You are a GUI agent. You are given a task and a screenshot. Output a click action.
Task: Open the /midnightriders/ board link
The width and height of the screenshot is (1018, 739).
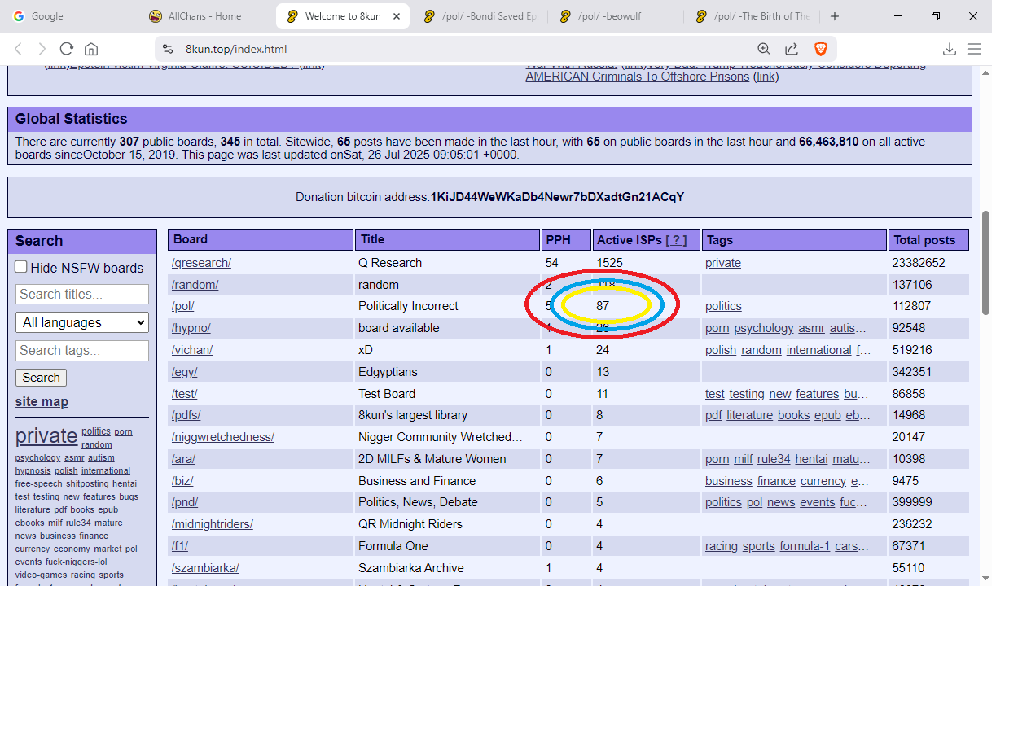[x=213, y=524]
